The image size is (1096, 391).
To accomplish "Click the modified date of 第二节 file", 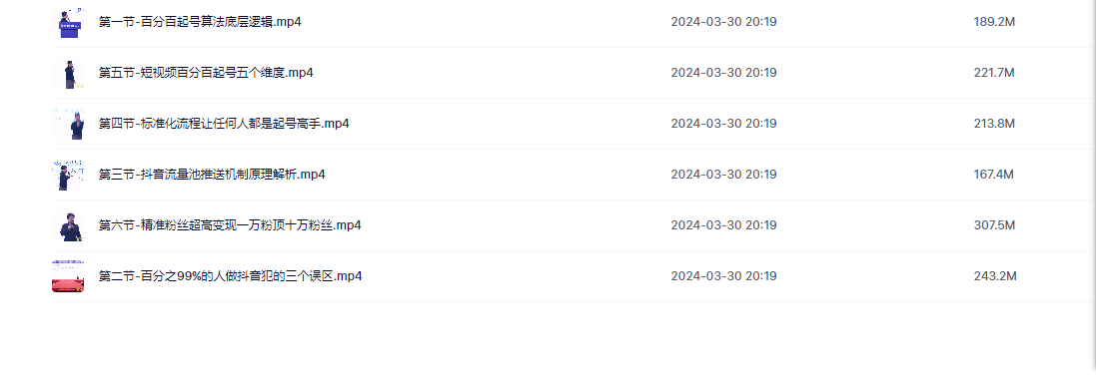I will tap(723, 276).
